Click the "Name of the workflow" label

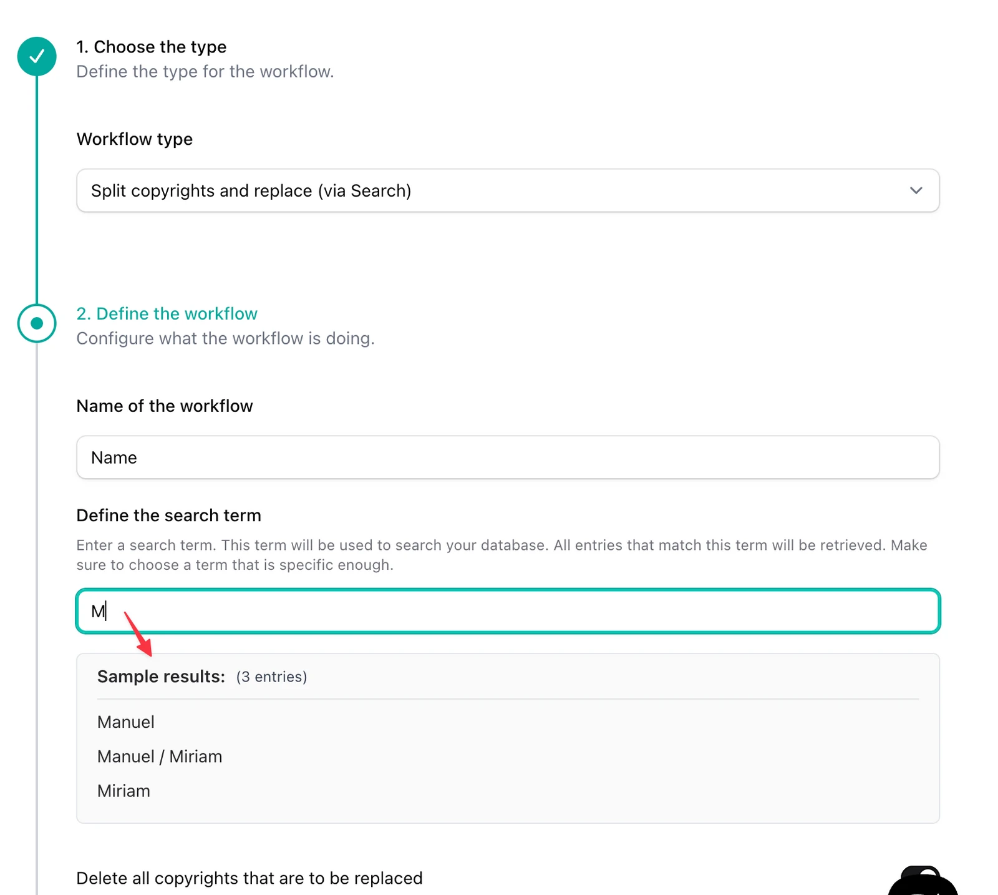[x=165, y=406]
